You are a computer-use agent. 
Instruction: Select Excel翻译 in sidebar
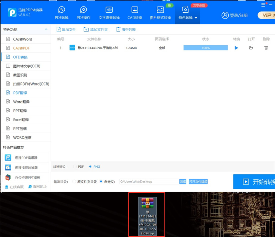pyautogui.click(x=26, y=120)
